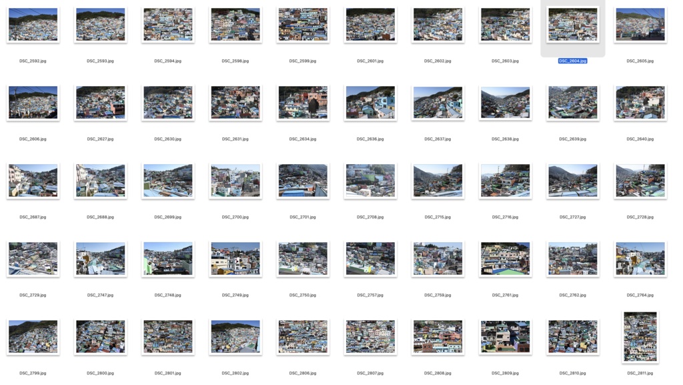This screenshot has height=385, width=683.
Task: Select the DSC_2749.jpg thumbnail
Action: 235,258
